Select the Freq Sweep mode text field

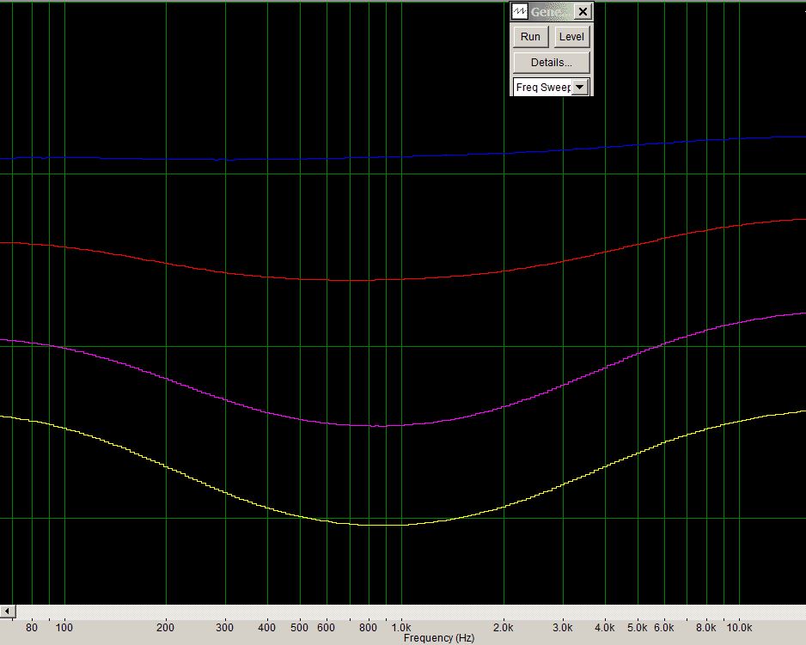pyautogui.click(x=543, y=87)
